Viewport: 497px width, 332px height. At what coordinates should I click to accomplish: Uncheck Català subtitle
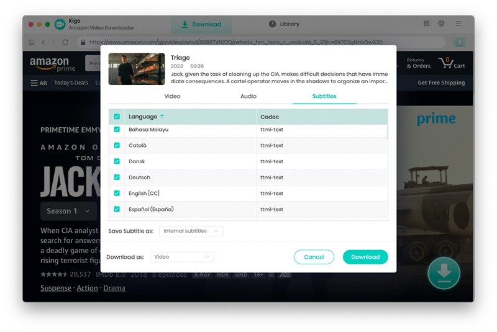tap(117, 145)
